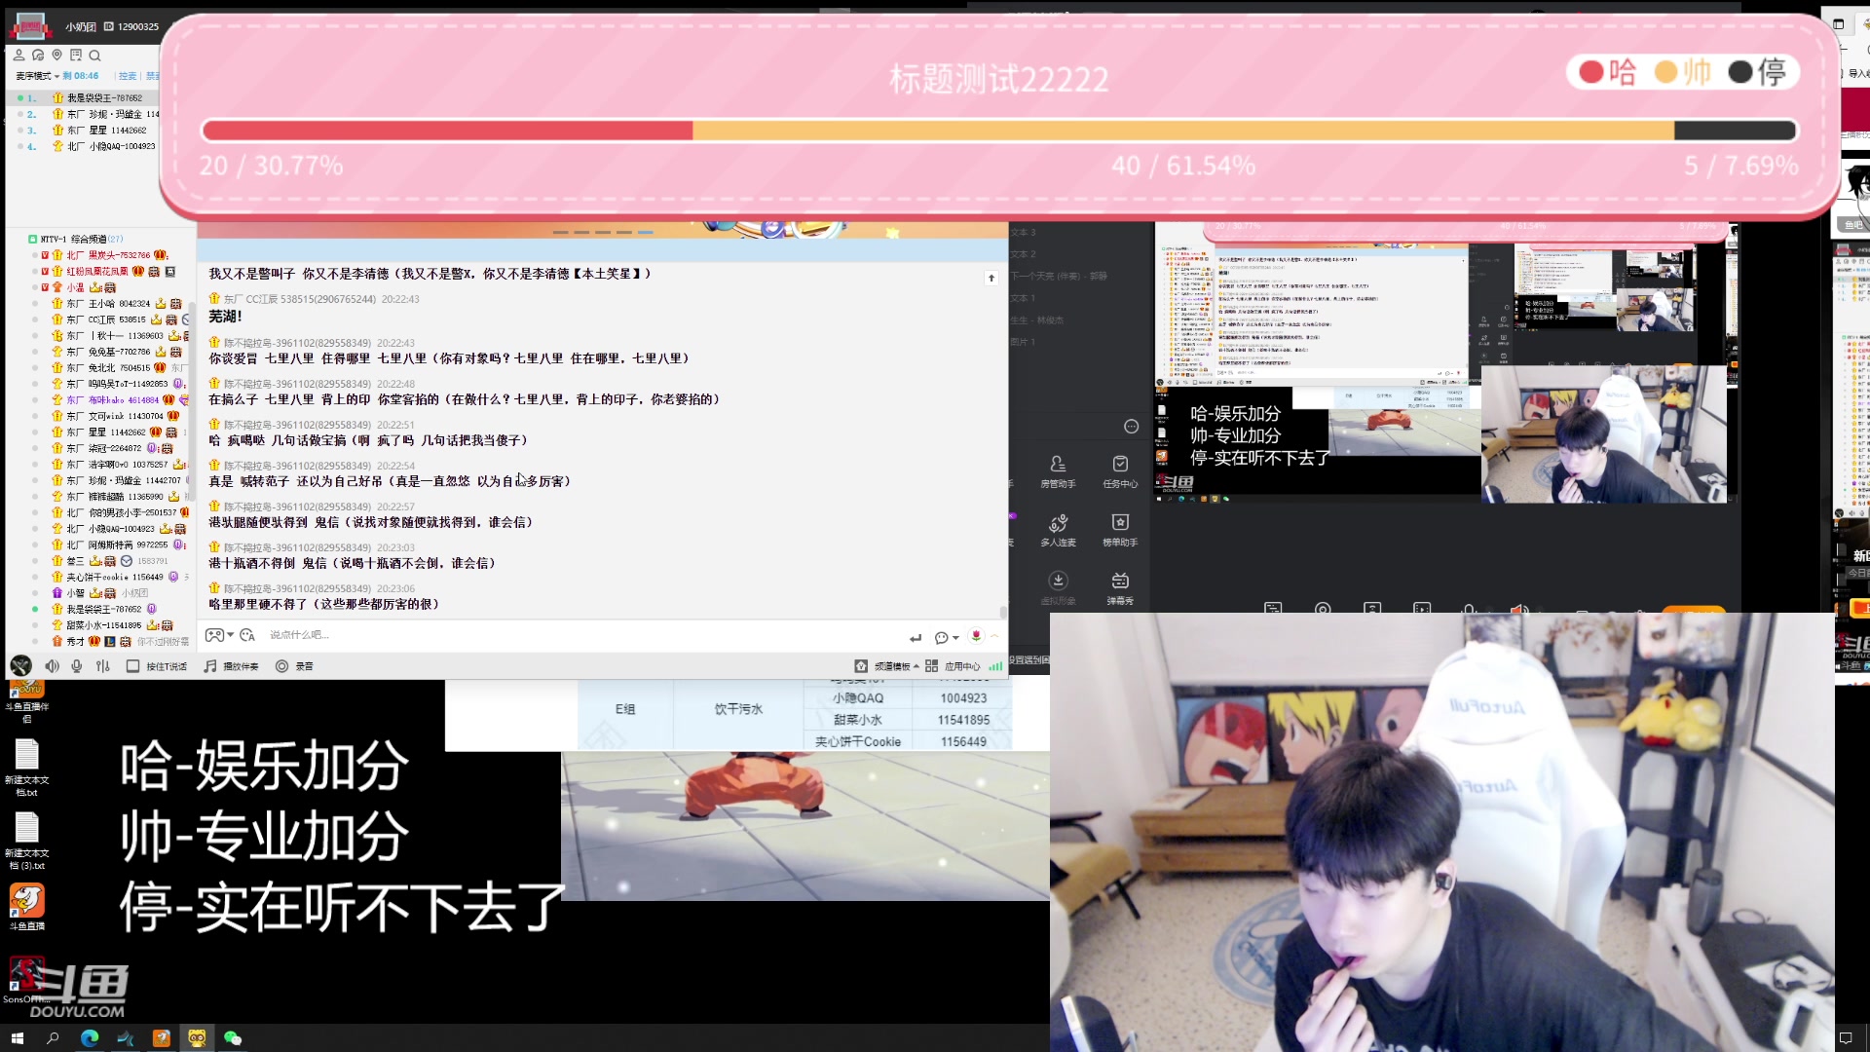Launch the 多人连麦 multi-mic feature
The height and width of the screenshot is (1052, 1870).
coord(1058,532)
